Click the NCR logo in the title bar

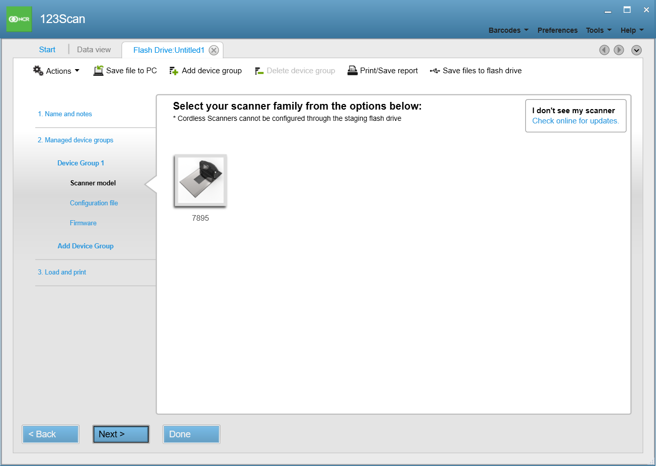[18, 18]
